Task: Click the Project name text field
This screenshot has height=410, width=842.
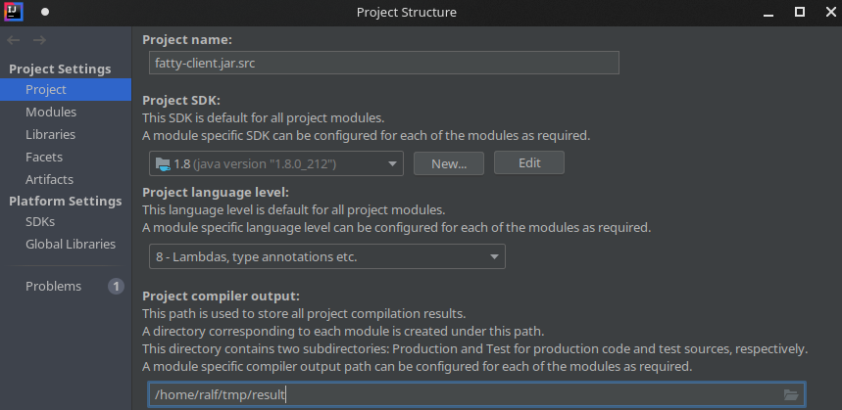Action: pyautogui.click(x=382, y=63)
